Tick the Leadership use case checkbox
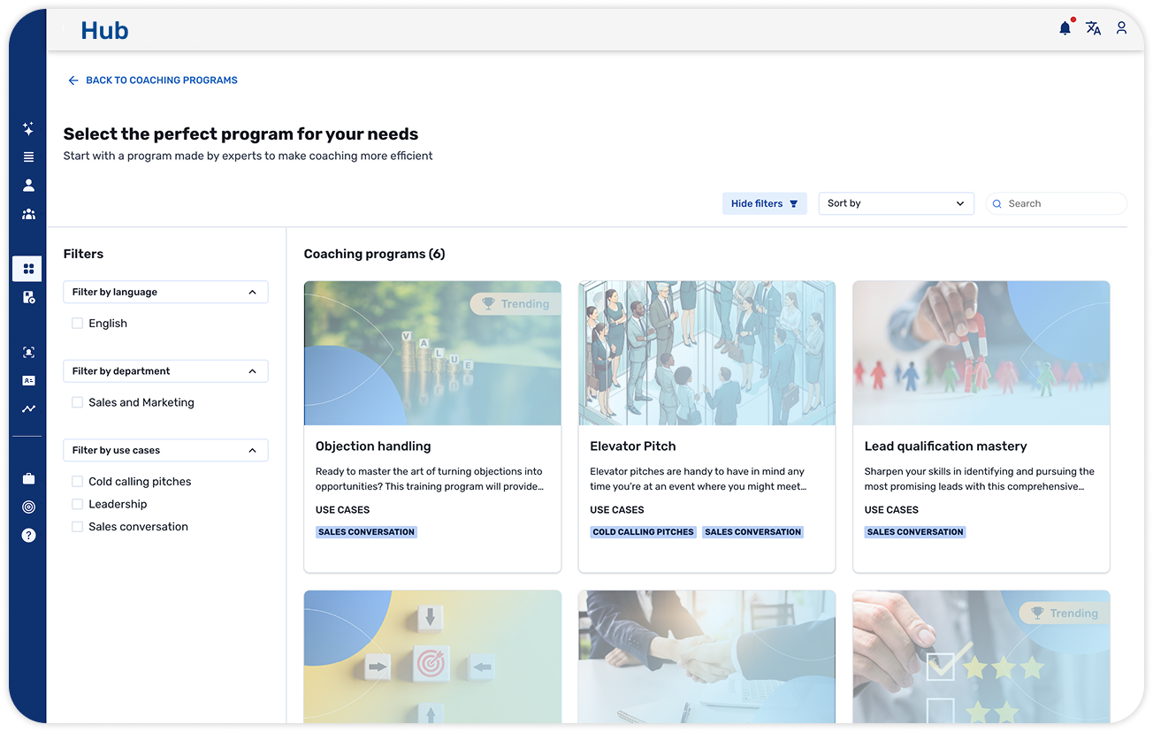This screenshot has height=732, width=1153. coord(78,504)
